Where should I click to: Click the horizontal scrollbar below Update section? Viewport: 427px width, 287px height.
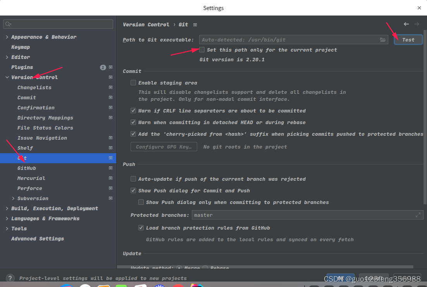(265, 267)
